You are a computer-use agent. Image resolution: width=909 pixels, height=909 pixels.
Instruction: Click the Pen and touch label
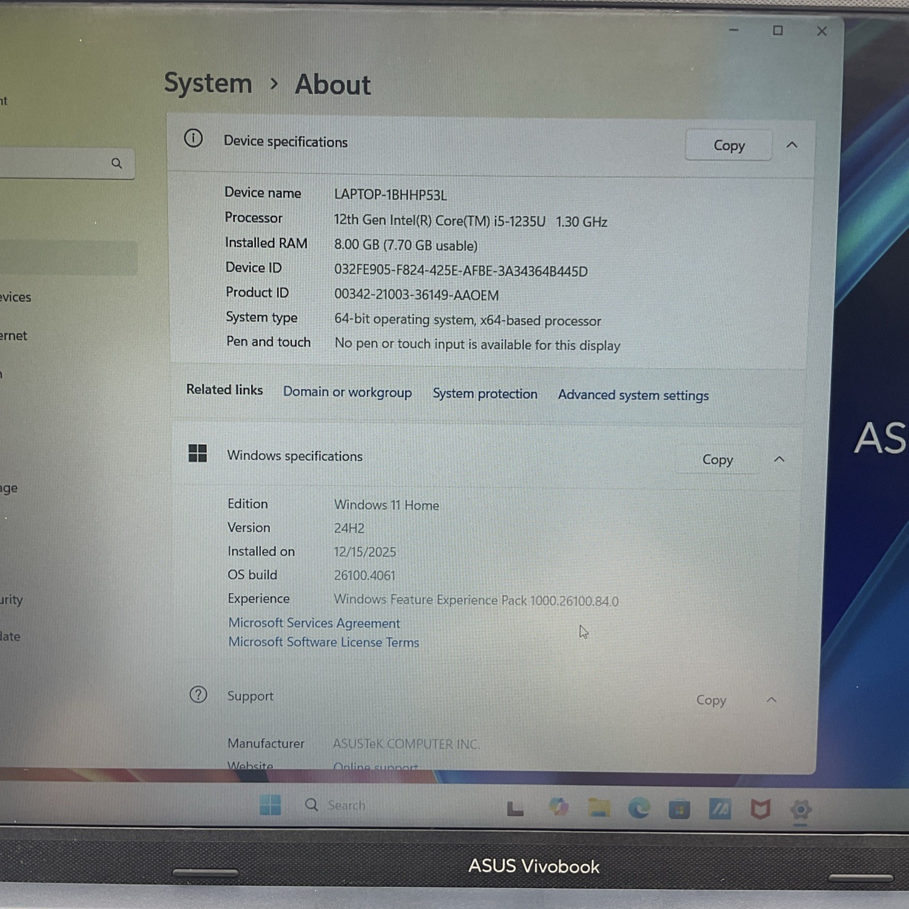pyautogui.click(x=268, y=341)
